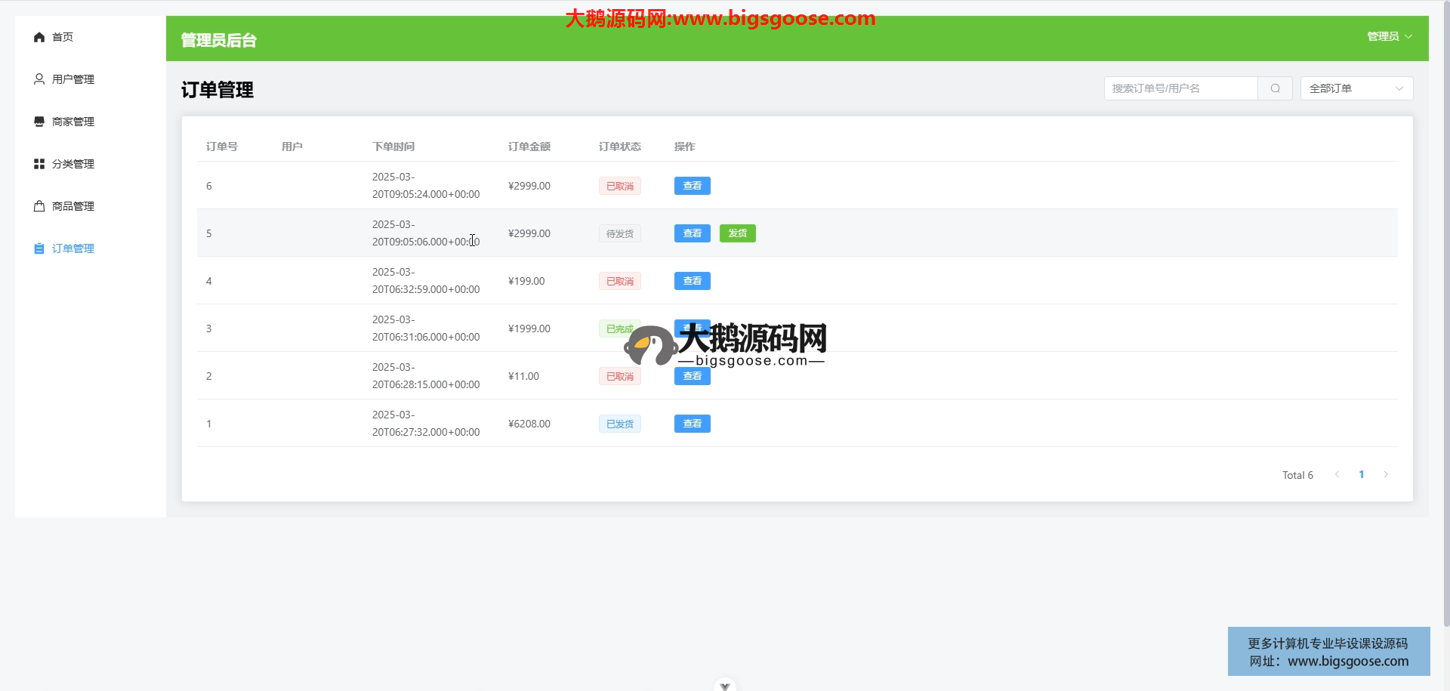Expand the 全部订单 status filter dropdown
The height and width of the screenshot is (691, 1450).
pos(1356,88)
